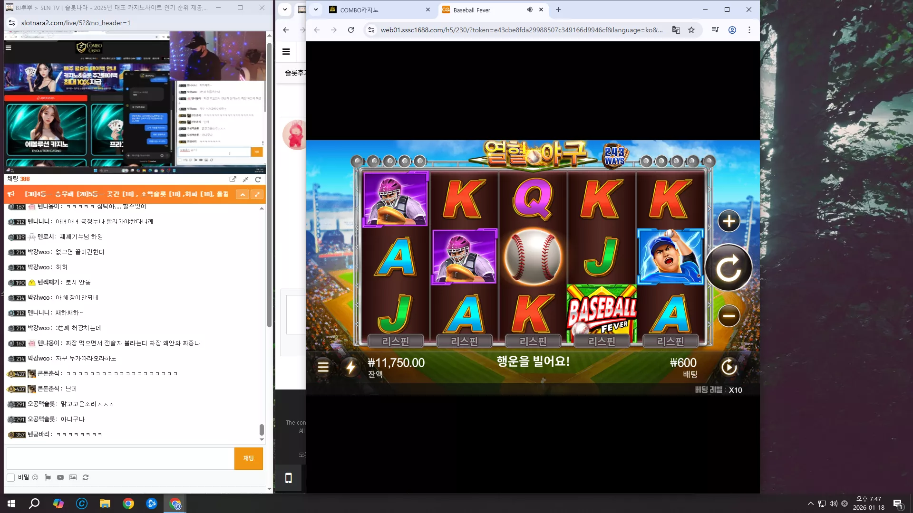This screenshot has height=513, width=913.
Task: Click the left window's page scrollbar
Action: pyautogui.click(x=269, y=185)
